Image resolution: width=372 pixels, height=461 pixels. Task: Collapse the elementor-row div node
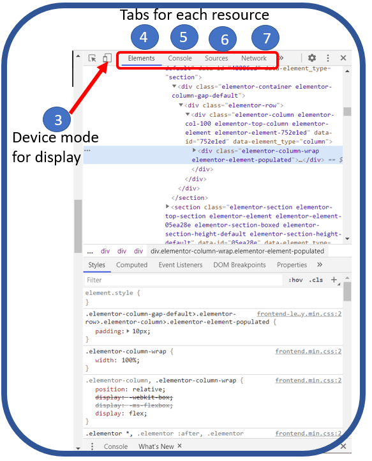(181, 105)
